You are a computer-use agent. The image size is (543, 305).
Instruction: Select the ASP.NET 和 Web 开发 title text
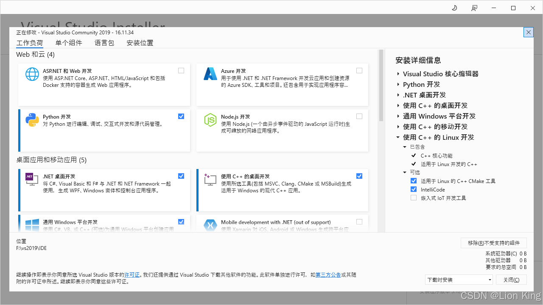[67, 71]
